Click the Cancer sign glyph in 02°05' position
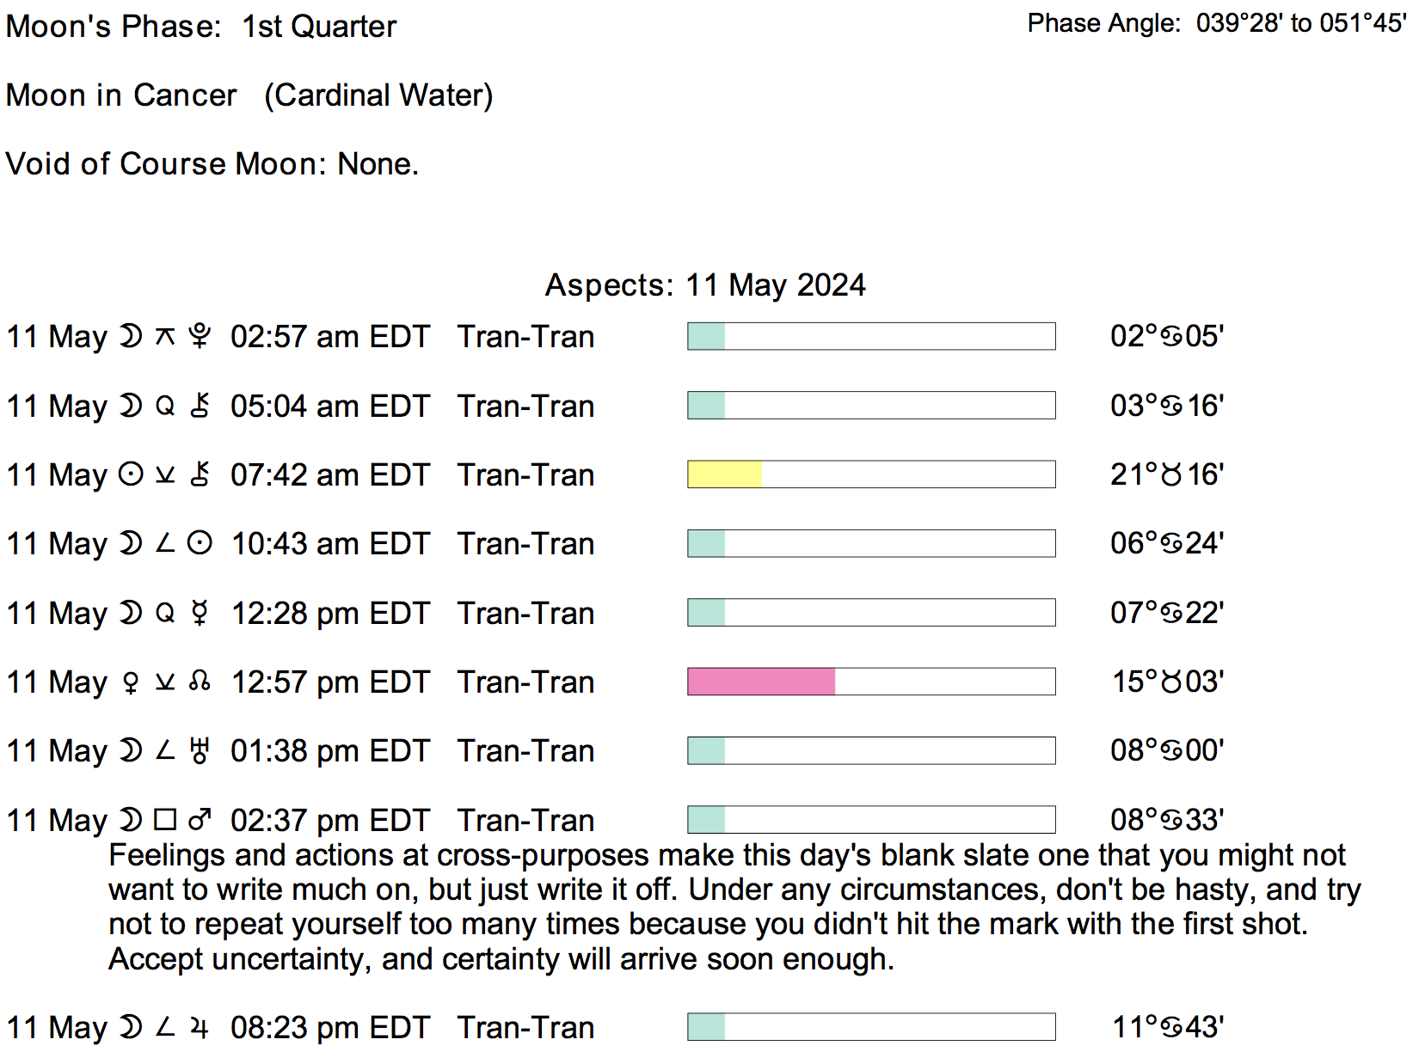 (x=1171, y=336)
